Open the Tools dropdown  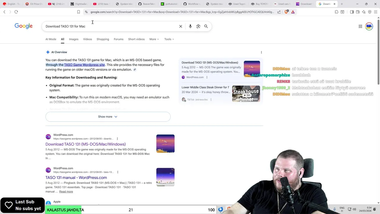169,39
